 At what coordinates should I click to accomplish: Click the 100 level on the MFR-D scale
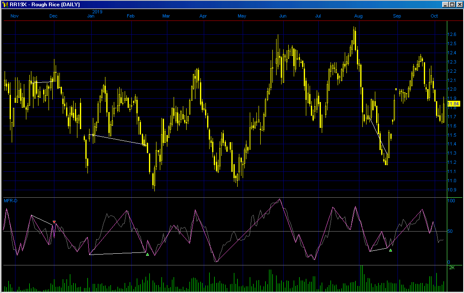(451, 201)
